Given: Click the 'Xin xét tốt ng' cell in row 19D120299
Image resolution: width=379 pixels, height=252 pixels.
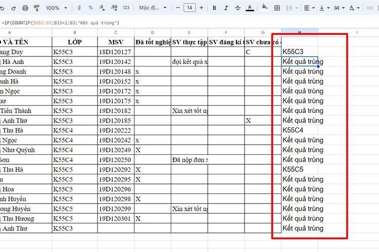Looking at the screenshot, I should (x=189, y=209).
